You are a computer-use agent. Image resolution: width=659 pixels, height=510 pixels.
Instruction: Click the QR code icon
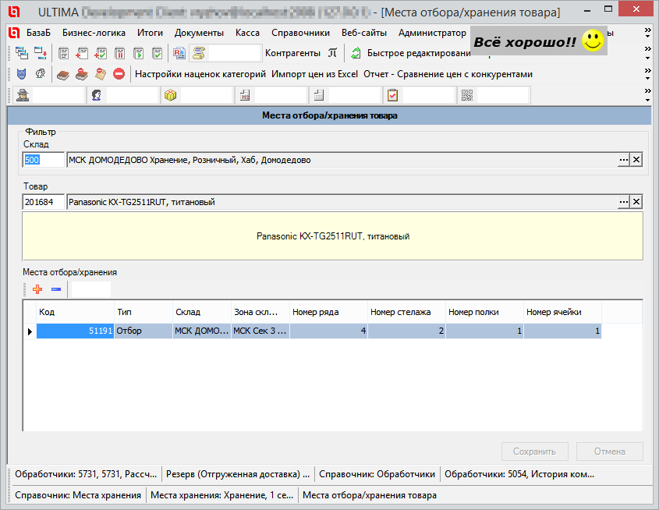[467, 95]
